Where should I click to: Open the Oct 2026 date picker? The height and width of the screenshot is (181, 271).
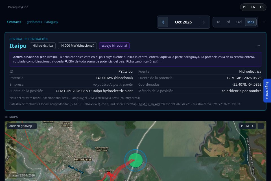tap(183, 22)
